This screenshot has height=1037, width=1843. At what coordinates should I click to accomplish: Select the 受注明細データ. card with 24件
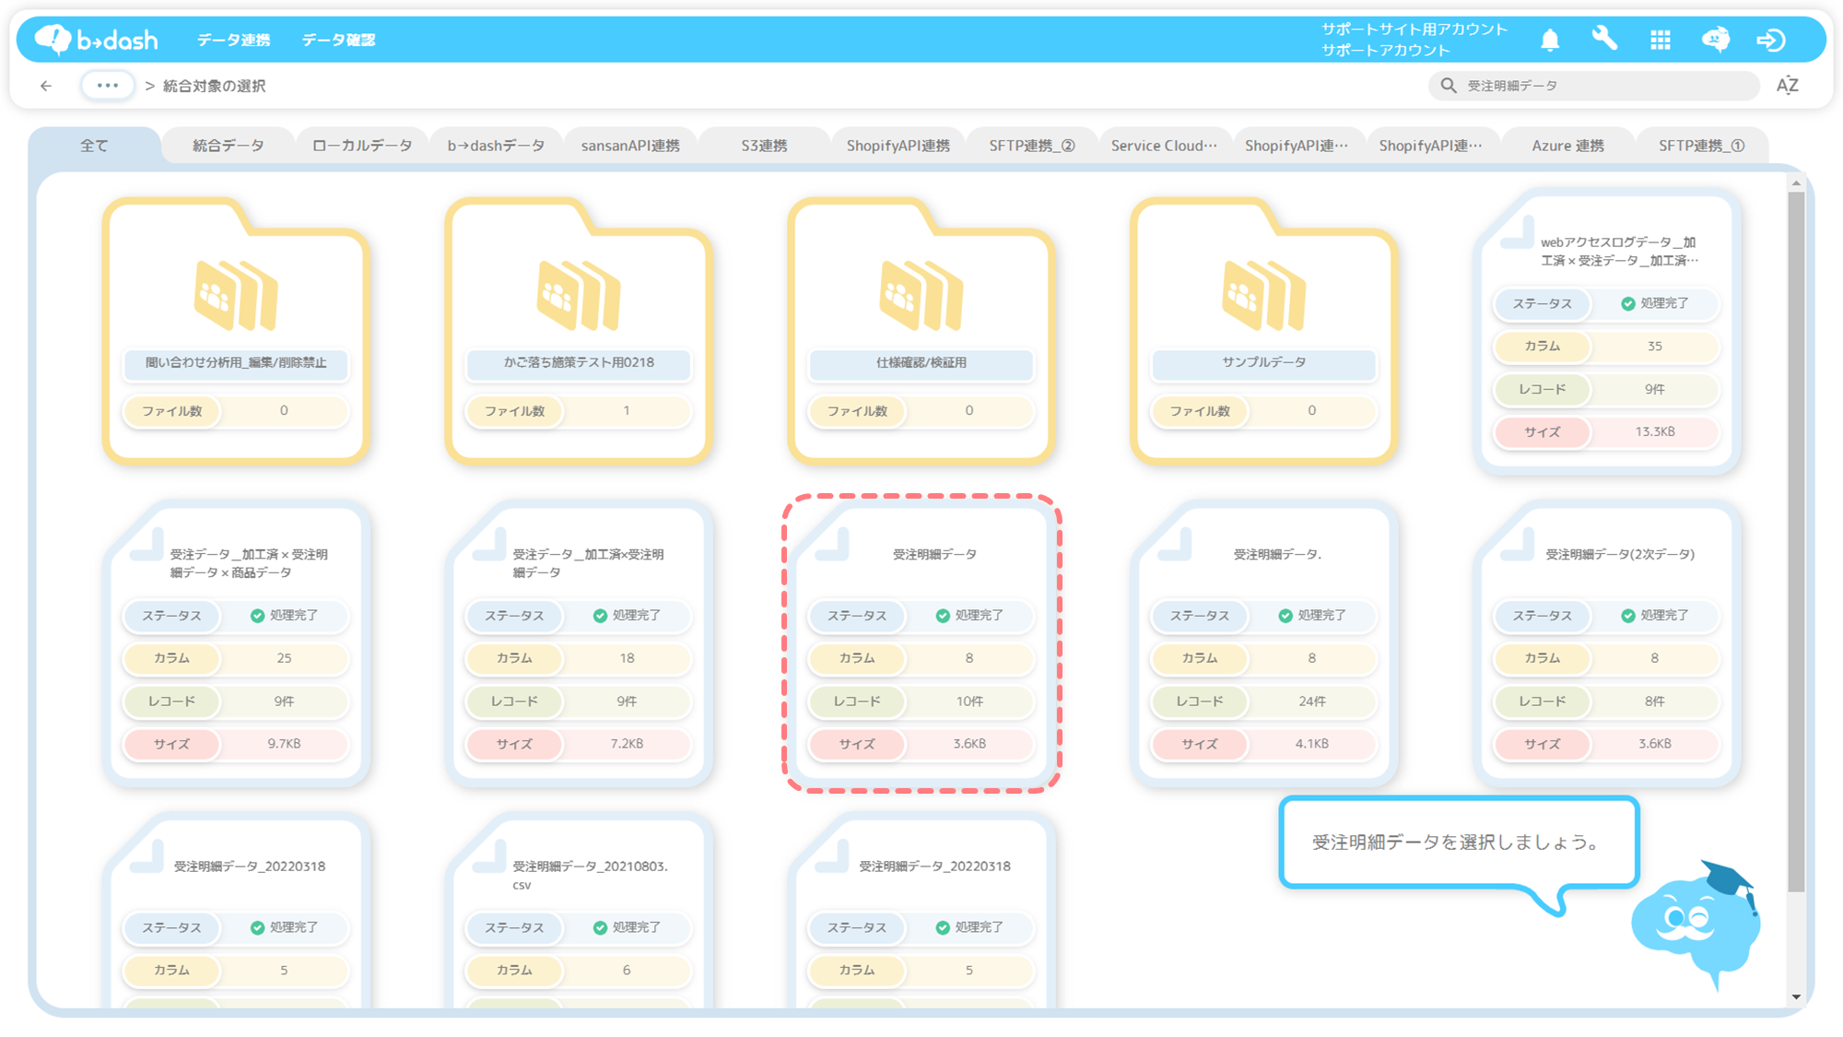pyautogui.click(x=1264, y=643)
